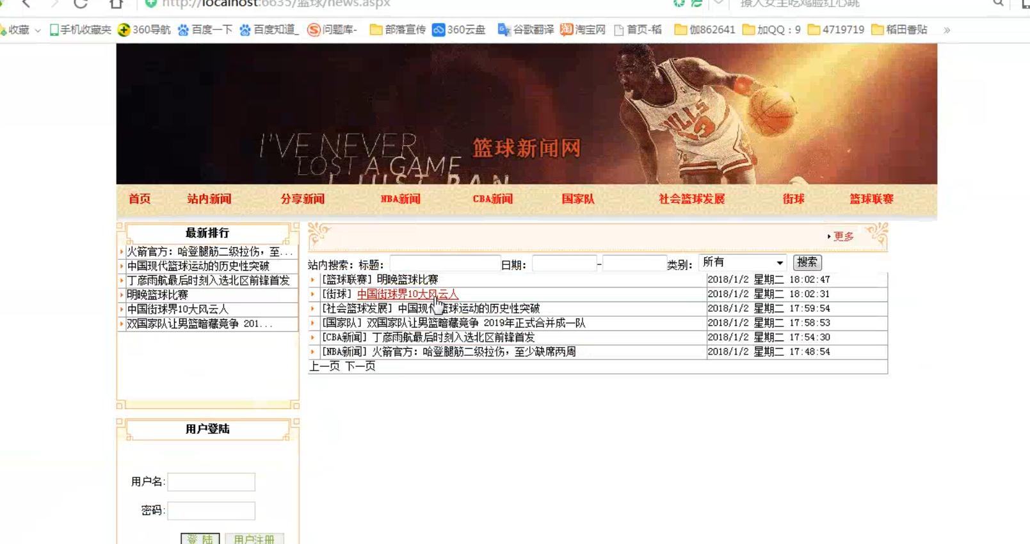Click the browser address bar URL
1030x544 pixels.
click(276, 4)
